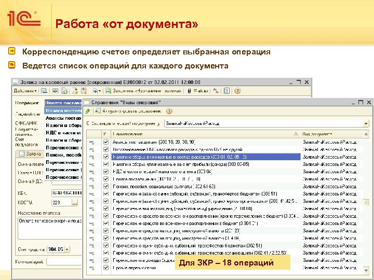This screenshot has width=374, height=280.
Task: Click the green pencil edit icon in Справочник
Action: [88, 111]
